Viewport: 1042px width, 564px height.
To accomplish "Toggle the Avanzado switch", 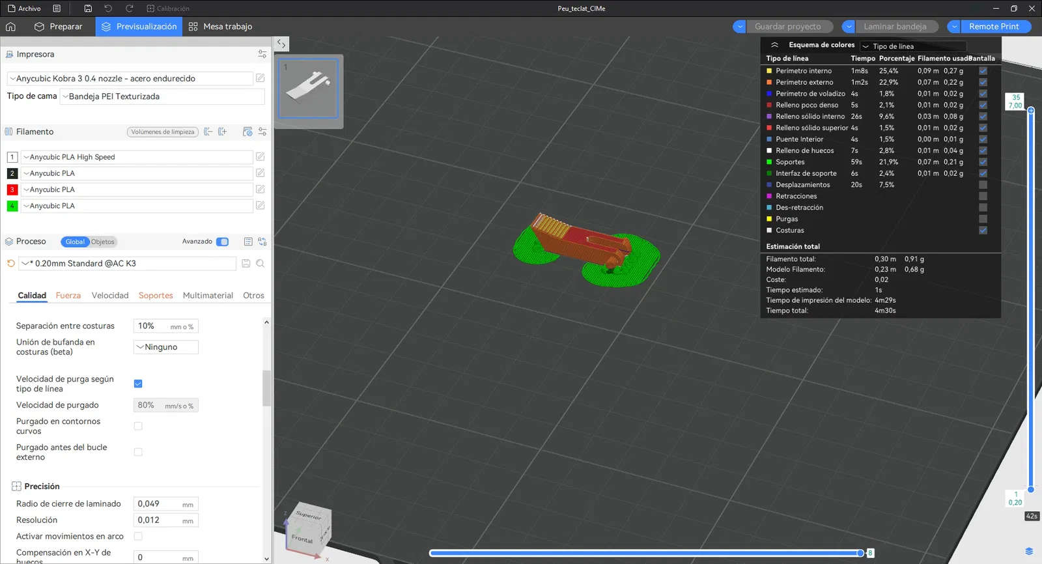I will coord(222,242).
